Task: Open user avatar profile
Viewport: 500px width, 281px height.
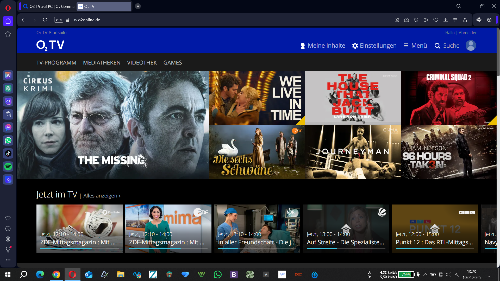Action: coord(471,46)
